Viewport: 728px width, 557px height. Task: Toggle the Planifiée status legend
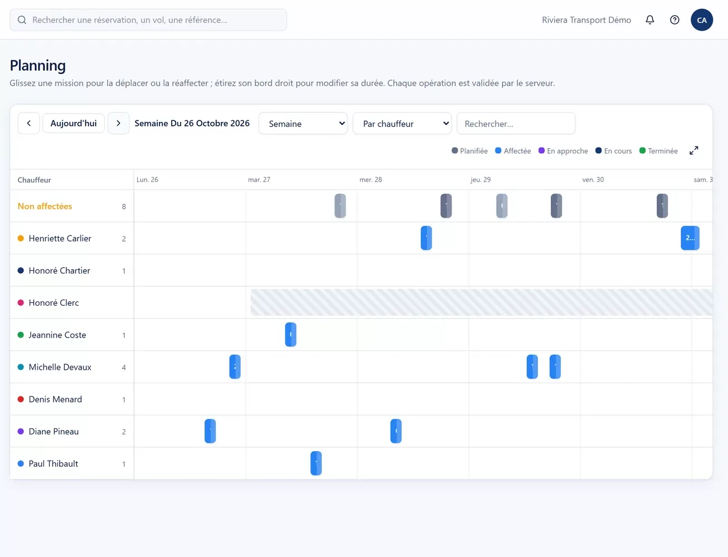[469, 151]
